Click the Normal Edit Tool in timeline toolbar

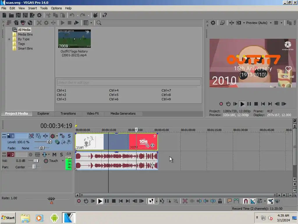click(151, 201)
